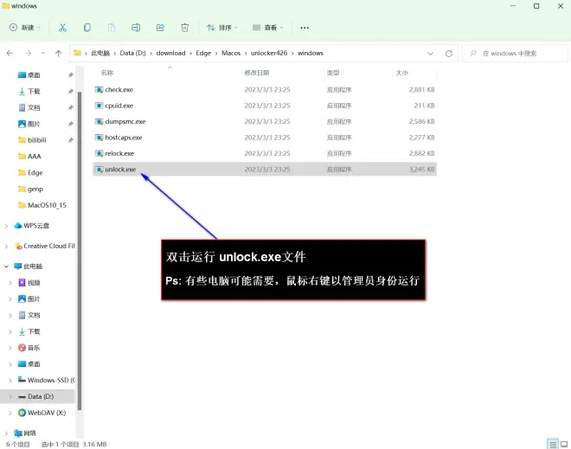Select pinned 文档 in quick access
The image size is (571, 449).
pos(34,107)
